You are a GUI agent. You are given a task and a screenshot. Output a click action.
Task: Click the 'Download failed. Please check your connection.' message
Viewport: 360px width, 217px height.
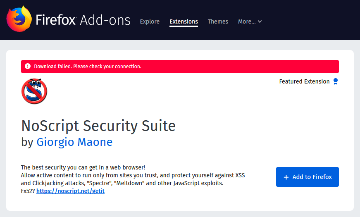pyautogui.click(x=88, y=67)
